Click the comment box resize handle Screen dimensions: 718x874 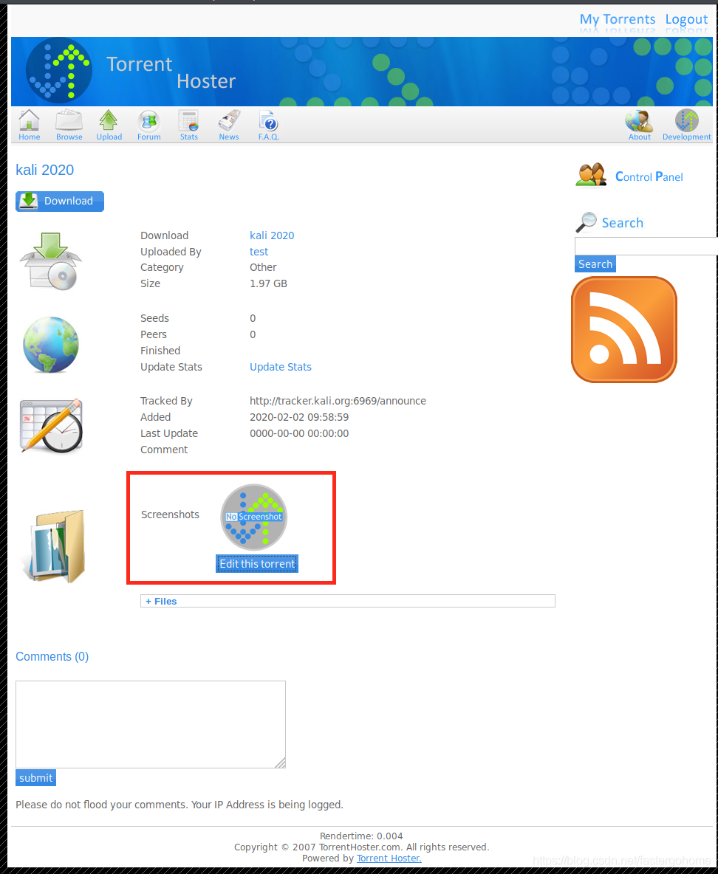tap(281, 763)
